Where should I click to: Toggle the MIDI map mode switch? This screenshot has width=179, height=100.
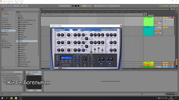pos(169,6)
